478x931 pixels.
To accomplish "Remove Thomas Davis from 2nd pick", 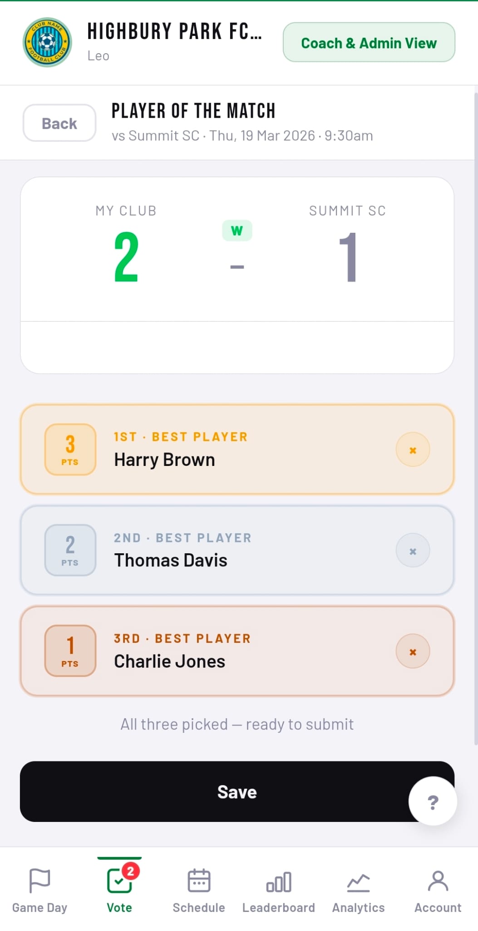I will pyautogui.click(x=413, y=551).
